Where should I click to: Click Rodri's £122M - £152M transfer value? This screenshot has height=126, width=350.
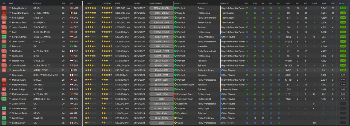pyautogui.click(x=161, y=32)
